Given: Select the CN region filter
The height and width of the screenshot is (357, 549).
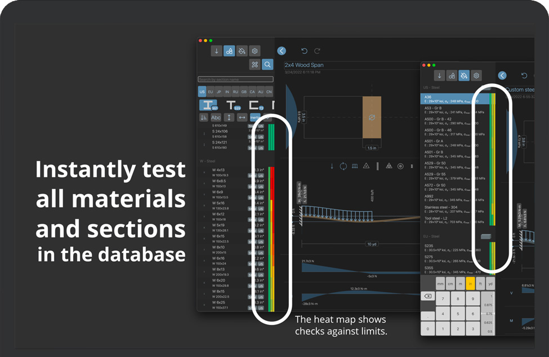Looking at the screenshot, I should (x=269, y=92).
